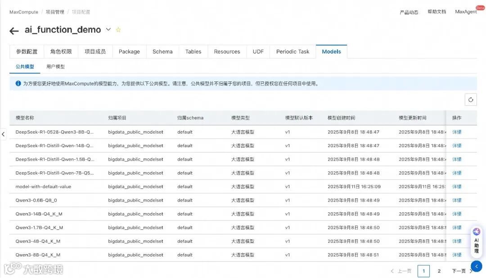The height and width of the screenshot is (278, 486).
Task: Open the ai_function_demo project switcher chevron
Action: coord(108,29)
